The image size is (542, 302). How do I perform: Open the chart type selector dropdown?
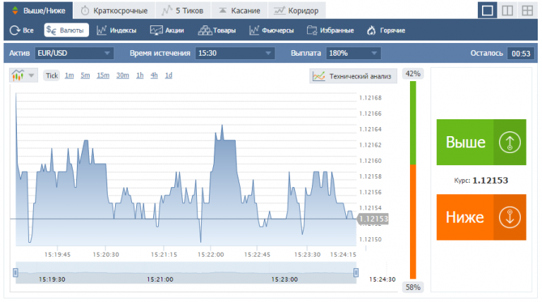coord(23,75)
